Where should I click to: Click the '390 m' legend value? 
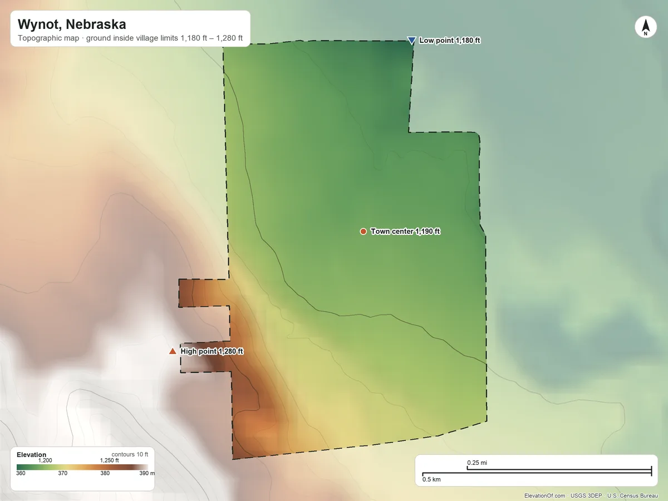(x=147, y=474)
